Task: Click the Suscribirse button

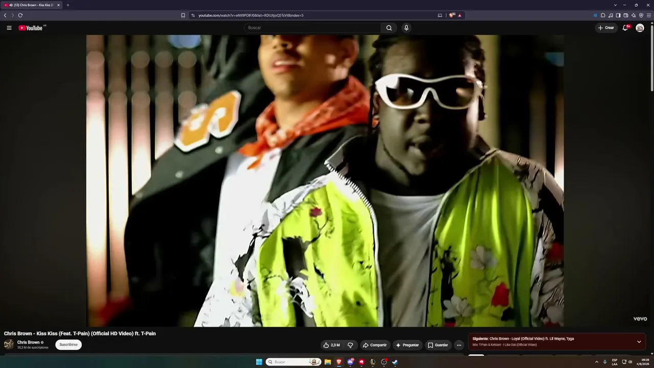Action: 68,345
